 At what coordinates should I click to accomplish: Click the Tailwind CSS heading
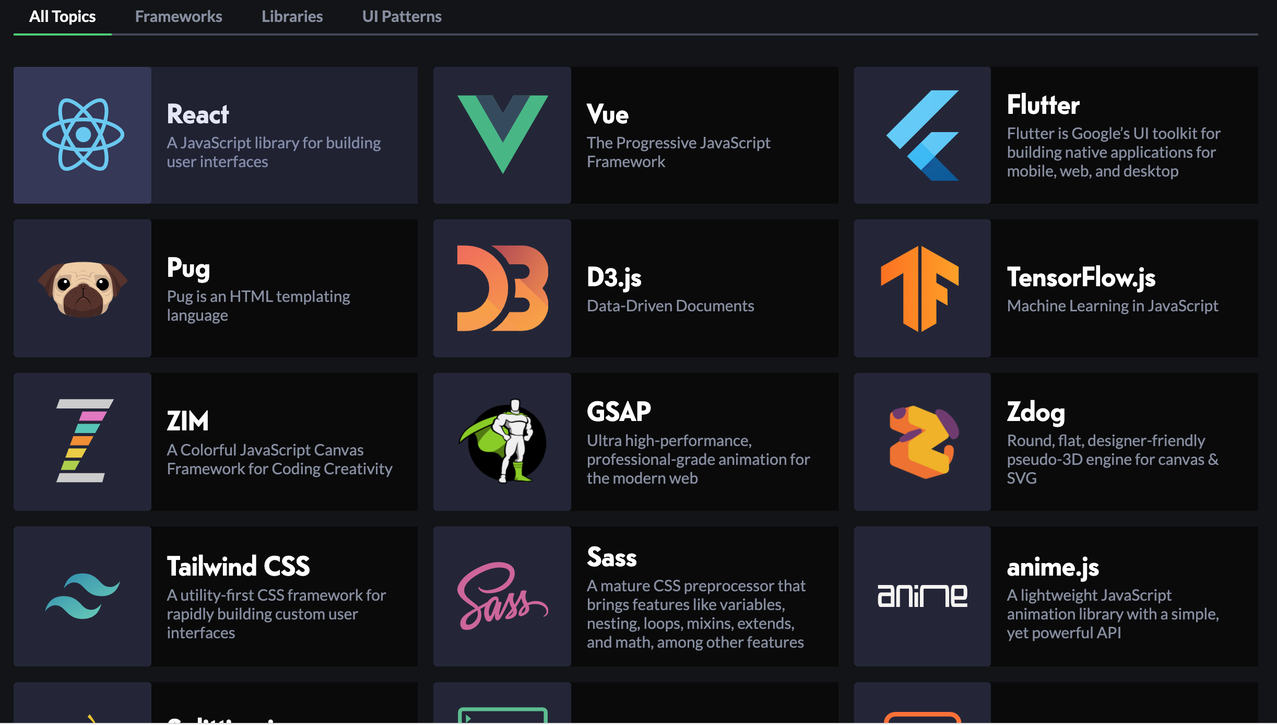point(238,567)
